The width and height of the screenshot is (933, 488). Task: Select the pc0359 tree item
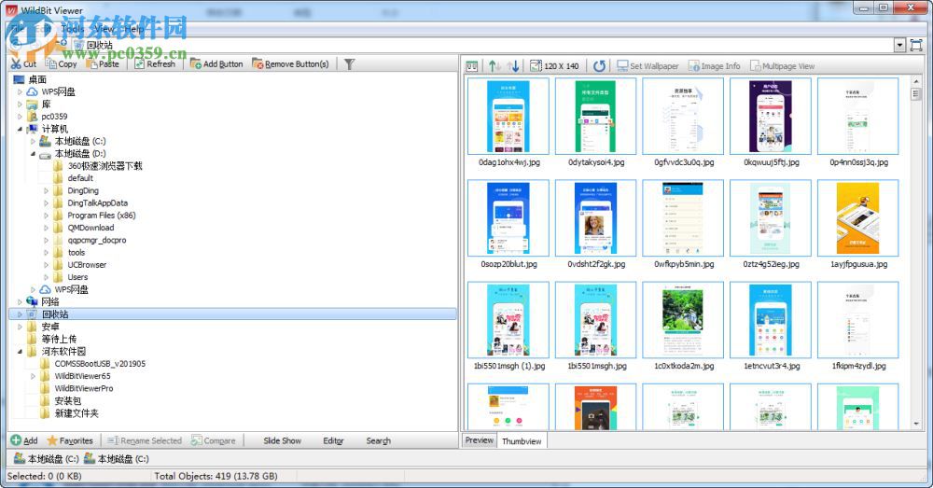(x=54, y=117)
